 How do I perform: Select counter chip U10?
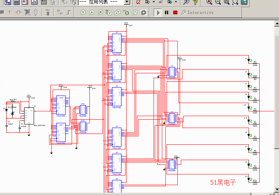pyautogui.click(x=61, y=105)
